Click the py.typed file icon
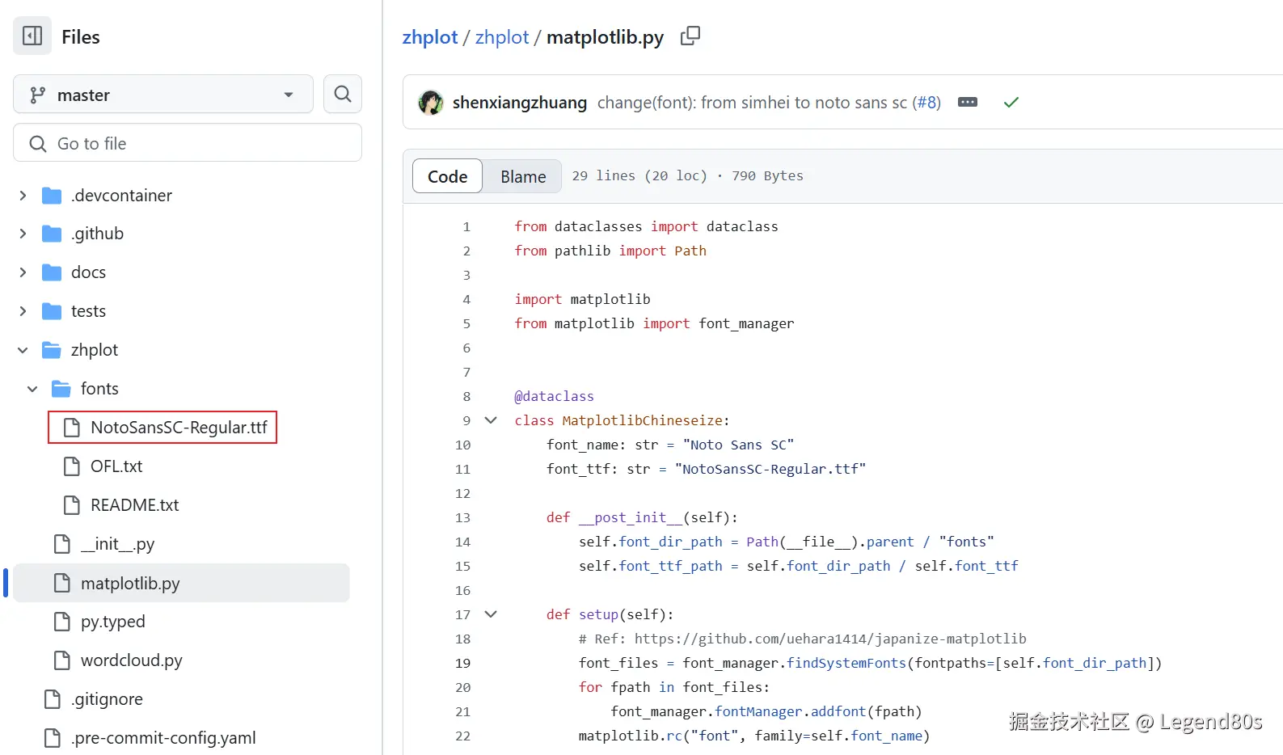 point(62,622)
